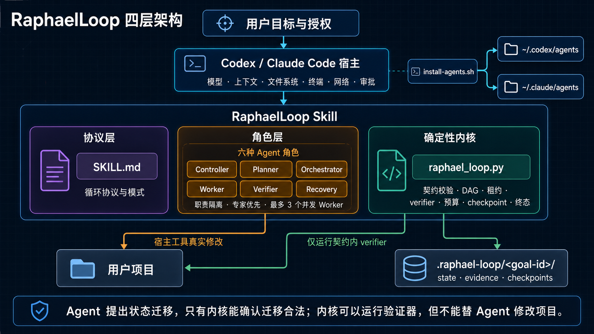Viewport: 594px width, 334px height.
Task: Click the install-agents.sh label
Action: [449, 72]
